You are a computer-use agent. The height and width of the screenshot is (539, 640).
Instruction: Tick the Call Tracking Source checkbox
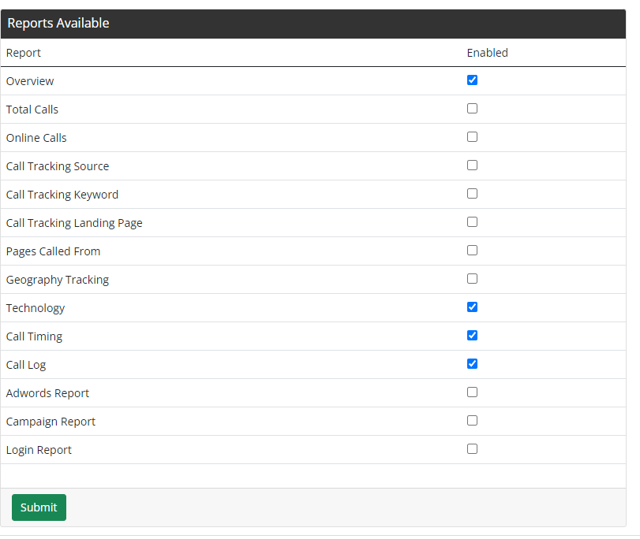[472, 165]
